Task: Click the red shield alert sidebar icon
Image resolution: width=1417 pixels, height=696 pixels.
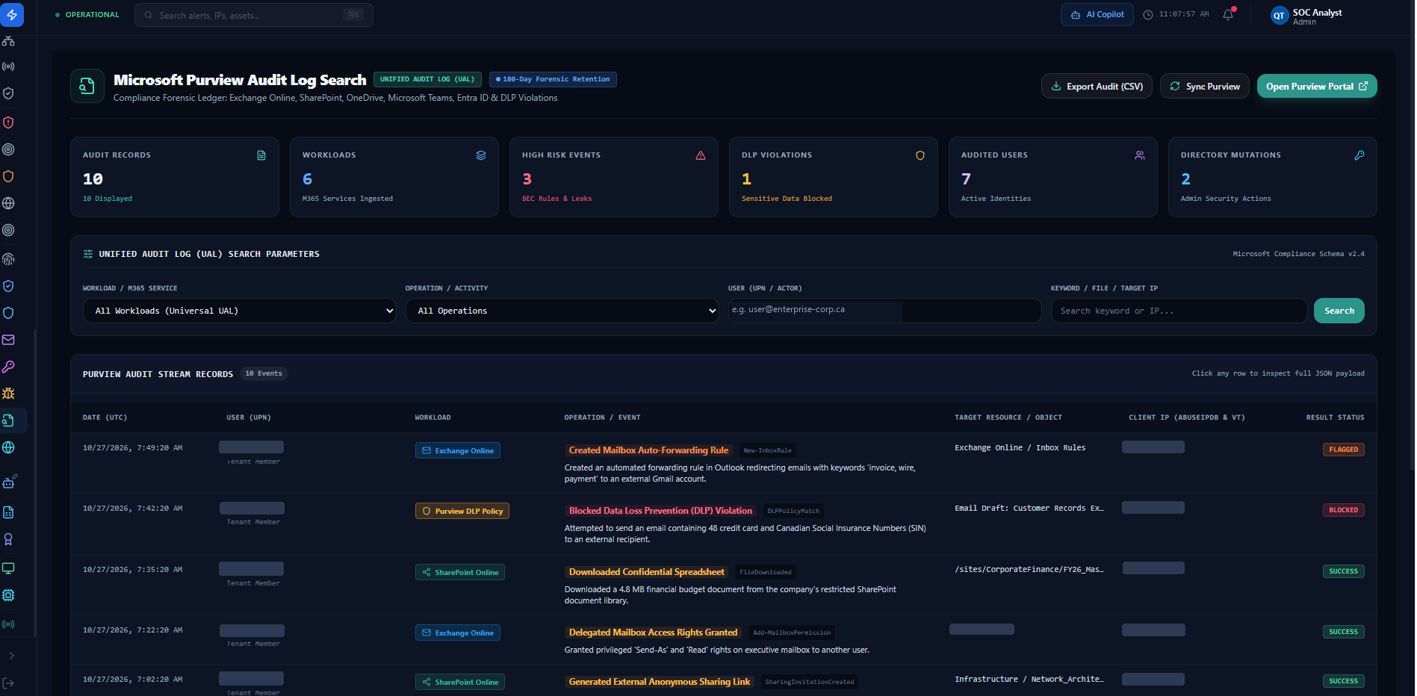Action: click(8, 122)
